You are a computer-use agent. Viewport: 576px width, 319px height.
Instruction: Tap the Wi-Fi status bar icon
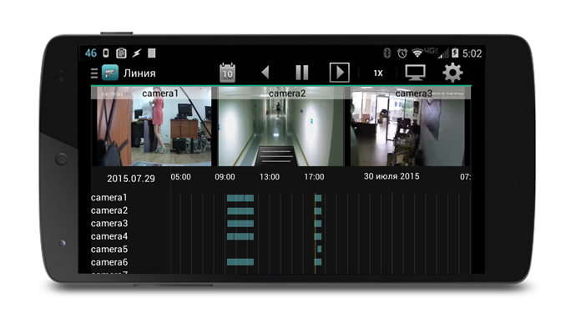417,53
